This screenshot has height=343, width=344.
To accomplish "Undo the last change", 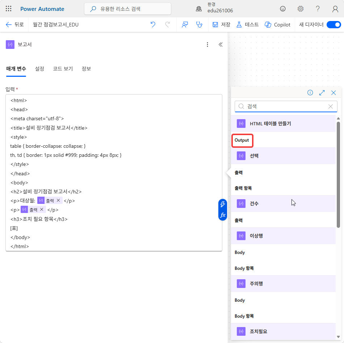I will pos(153,25).
